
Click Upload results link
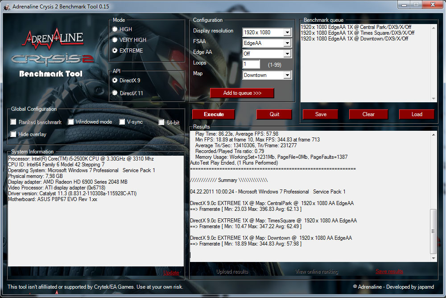(x=232, y=272)
